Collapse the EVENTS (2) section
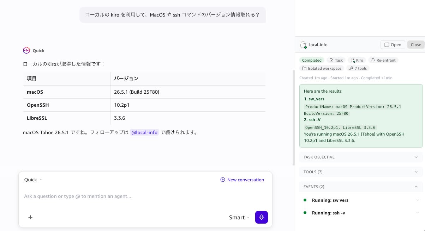This screenshot has width=425, height=231. pyautogui.click(x=361, y=187)
